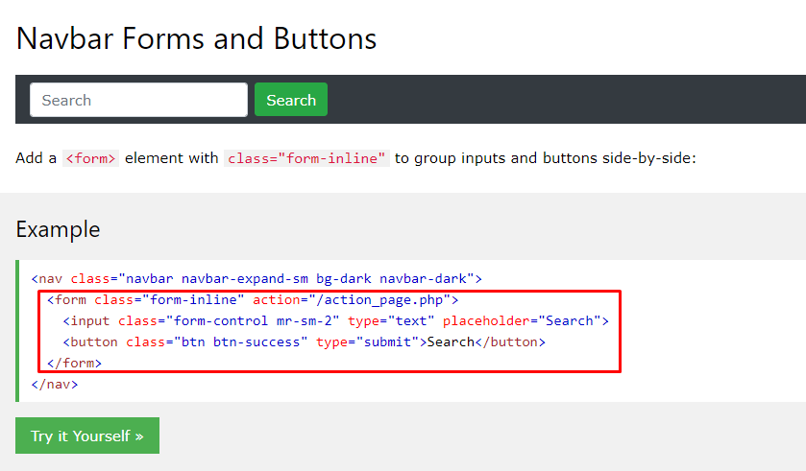Image resolution: width=806 pixels, height=471 pixels.
Task: Click the closing </form> tag line
Action: pos(75,363)
